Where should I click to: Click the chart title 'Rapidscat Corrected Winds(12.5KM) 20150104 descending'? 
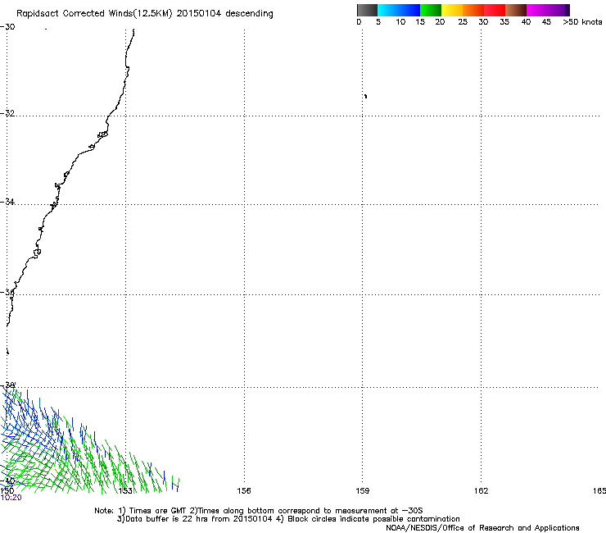145,14
